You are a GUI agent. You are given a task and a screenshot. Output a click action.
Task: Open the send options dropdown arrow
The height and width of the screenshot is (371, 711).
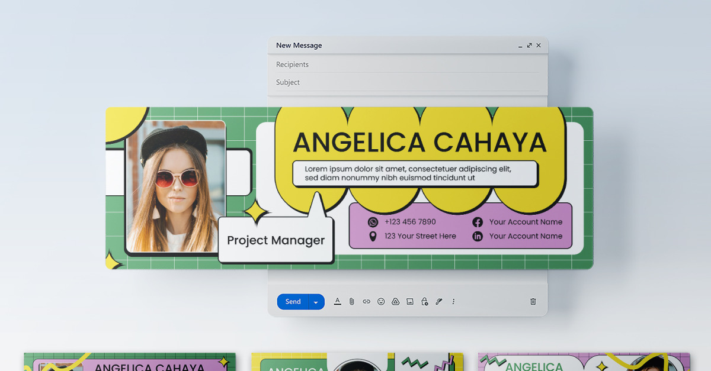pyautogui.click(x=316, y=302)
